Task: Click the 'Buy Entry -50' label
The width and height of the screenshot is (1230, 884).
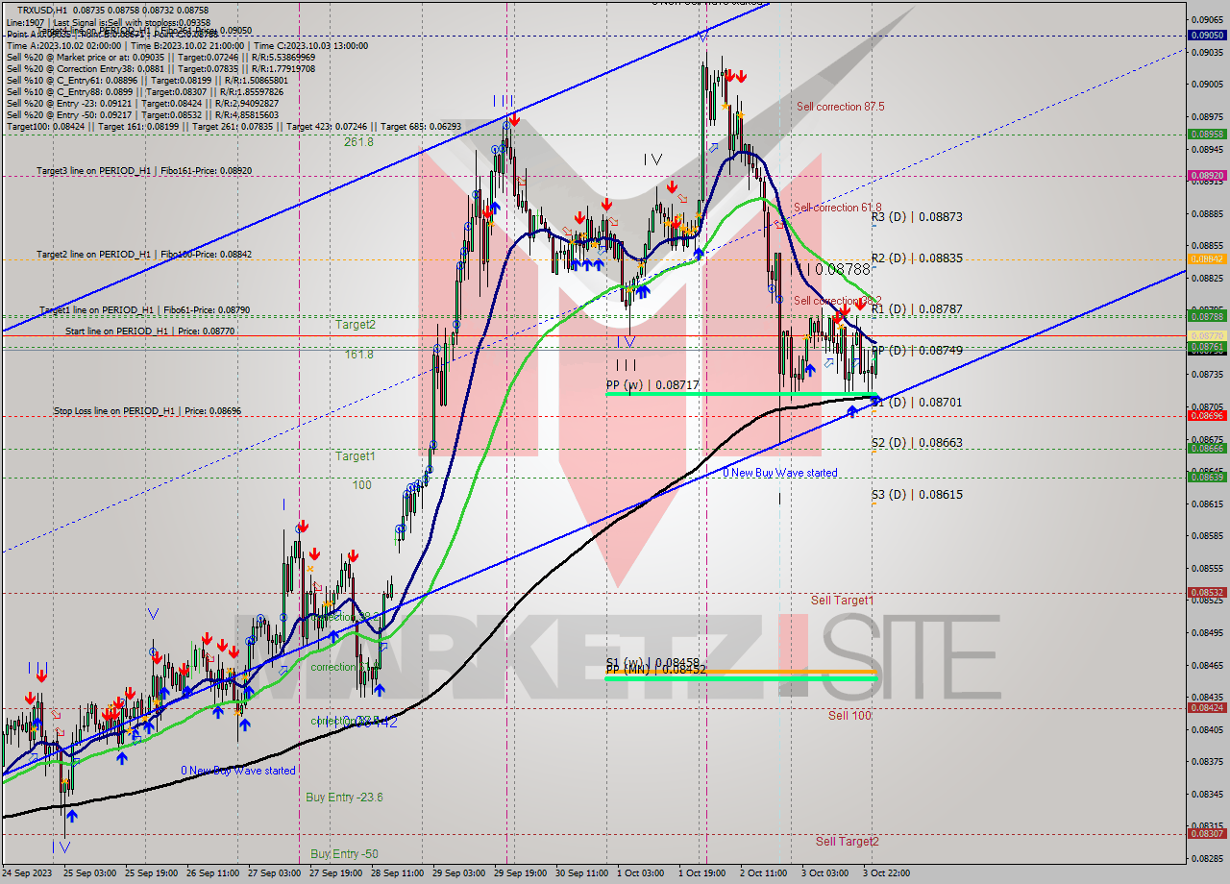Action: coord(344,854)
